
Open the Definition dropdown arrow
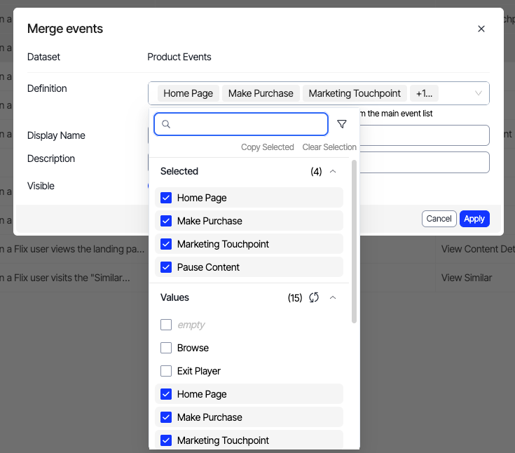point(479,93)
